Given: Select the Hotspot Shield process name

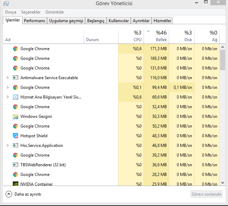Looking at the screenshot, I should coord(34,136).
